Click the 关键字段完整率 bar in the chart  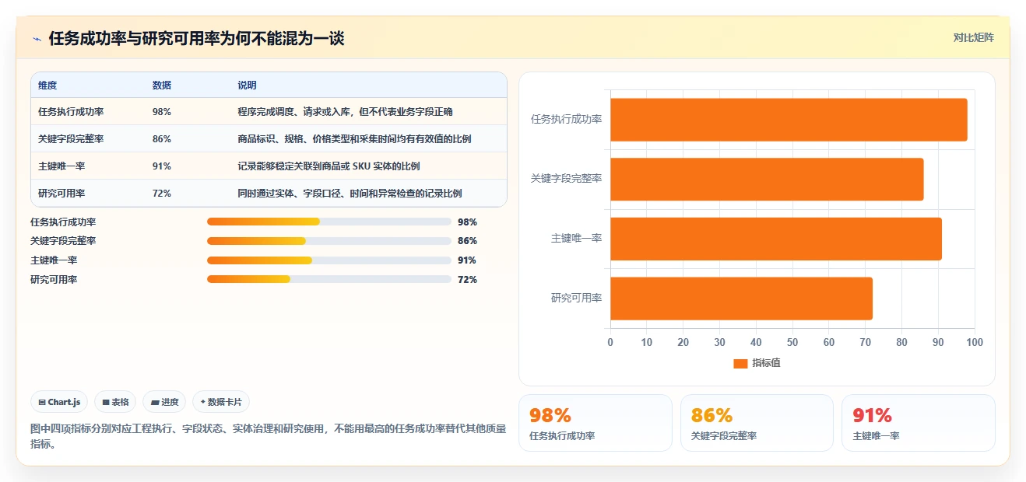click(x=767, y=179)
